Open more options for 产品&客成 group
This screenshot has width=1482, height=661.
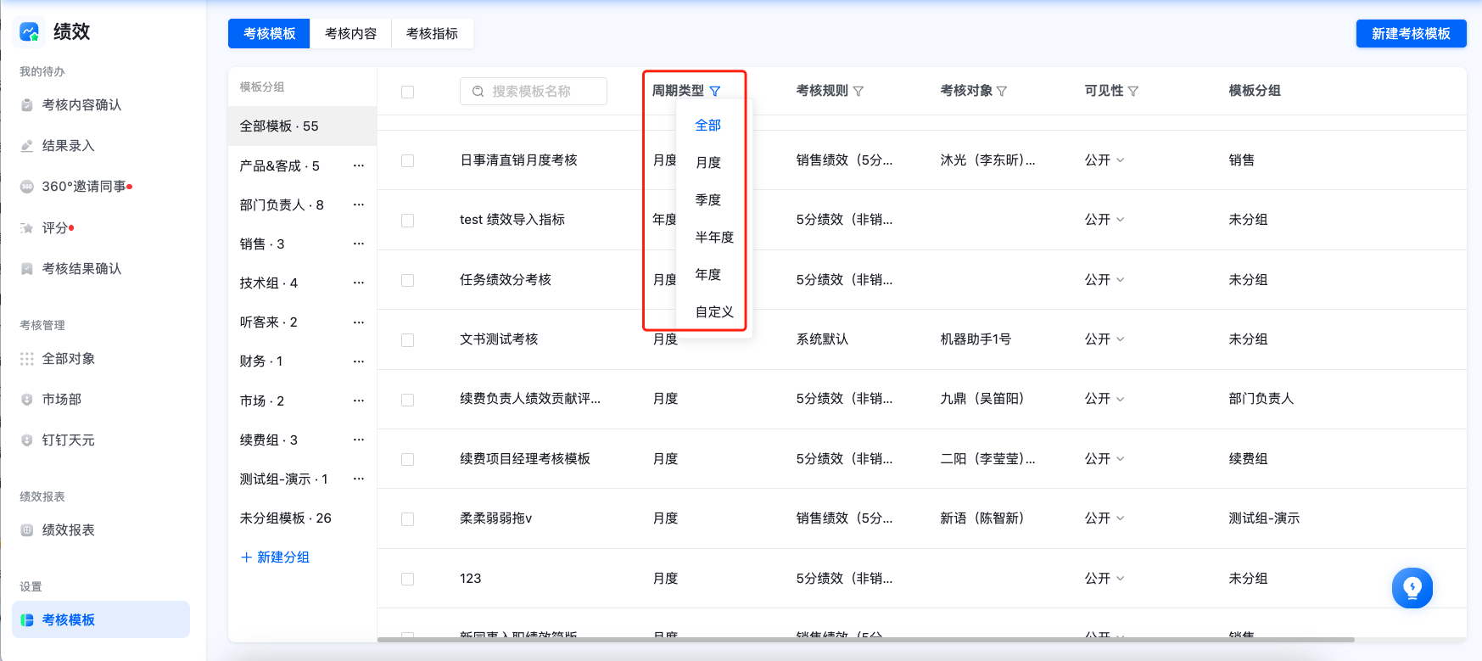click(359, 165)
